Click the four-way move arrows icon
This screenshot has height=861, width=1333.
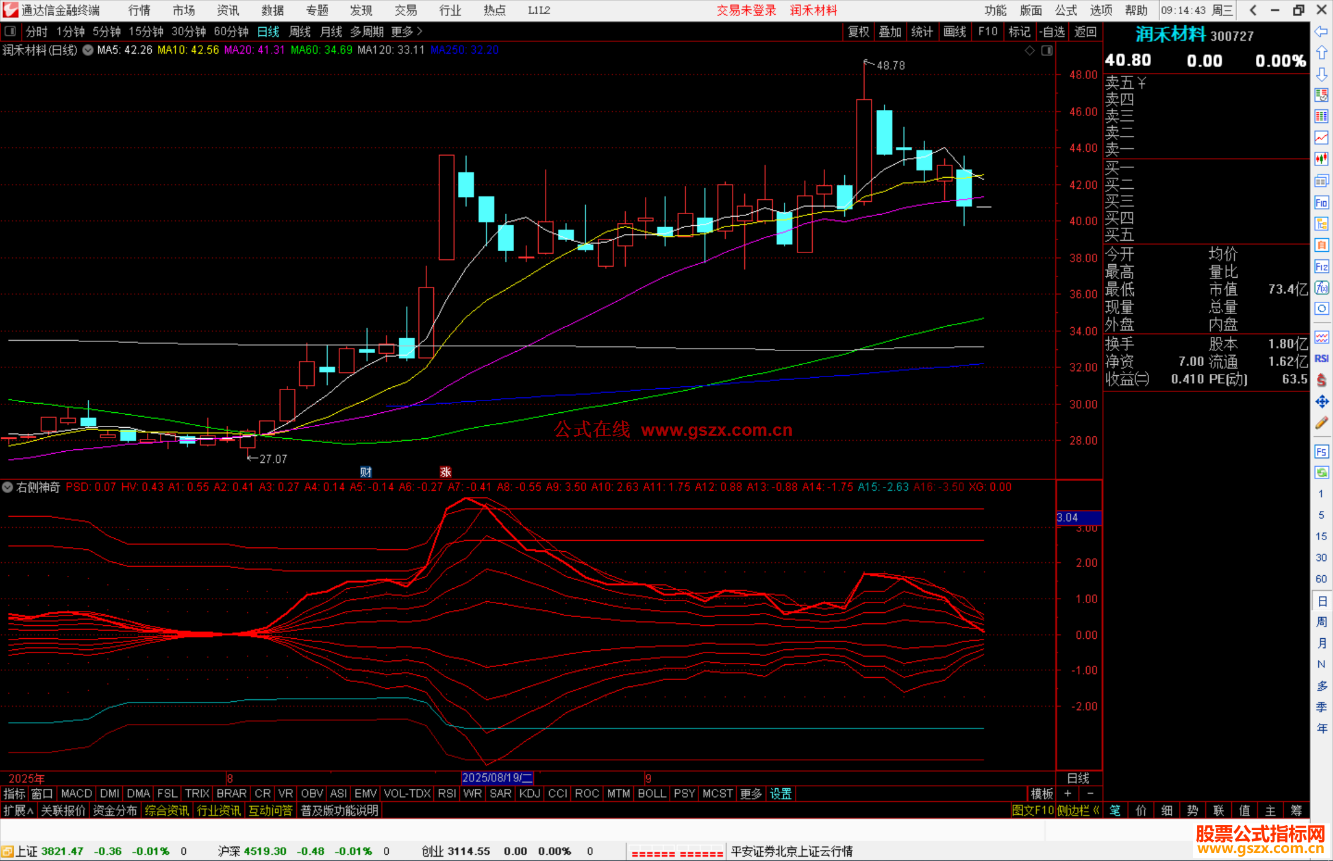coord(1321,402)
